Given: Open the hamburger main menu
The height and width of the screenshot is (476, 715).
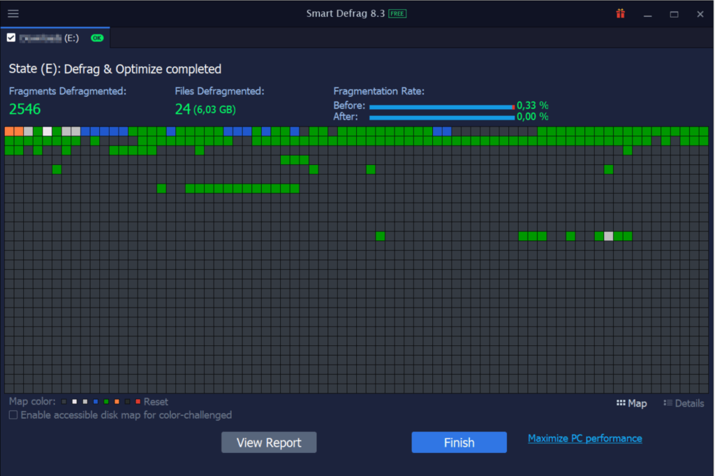Looking at the screenshot, I should click(13, 14).
